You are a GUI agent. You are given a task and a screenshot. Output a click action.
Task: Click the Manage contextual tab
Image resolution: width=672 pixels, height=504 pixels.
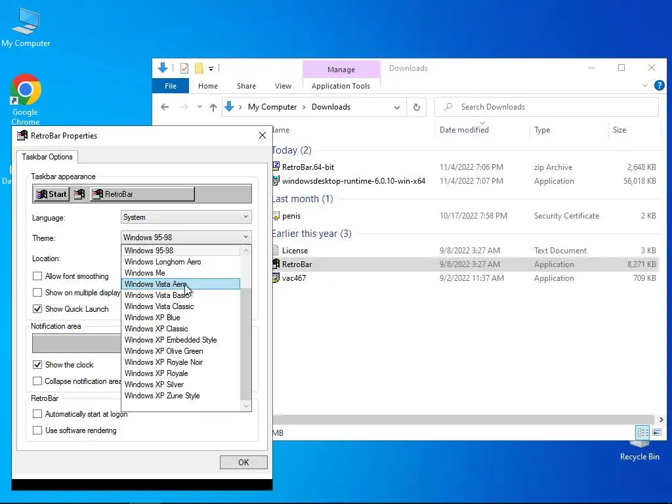point(341,70)
